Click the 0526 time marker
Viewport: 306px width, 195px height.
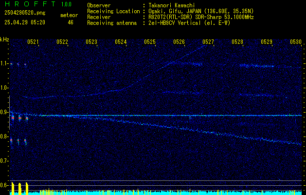click(179, 42)
